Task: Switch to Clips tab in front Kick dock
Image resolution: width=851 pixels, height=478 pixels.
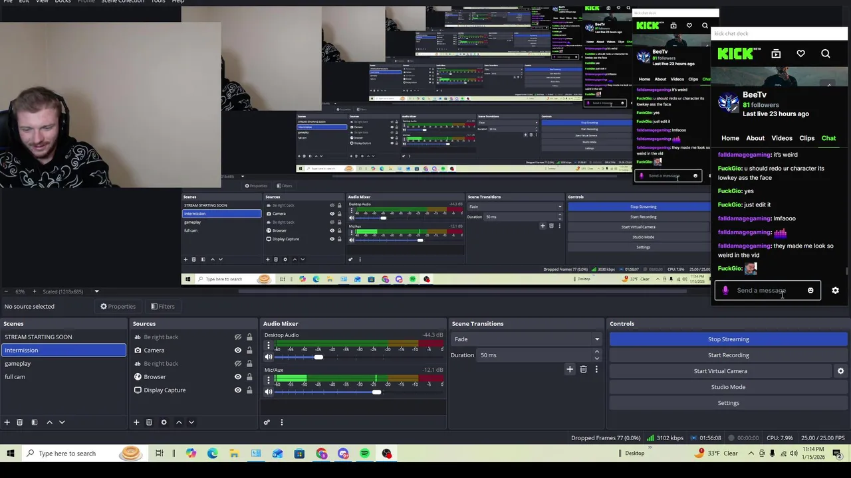Action: (x=807, y=138)
